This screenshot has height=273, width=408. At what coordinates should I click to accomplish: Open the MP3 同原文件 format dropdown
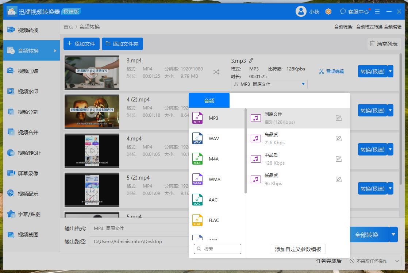269,84
